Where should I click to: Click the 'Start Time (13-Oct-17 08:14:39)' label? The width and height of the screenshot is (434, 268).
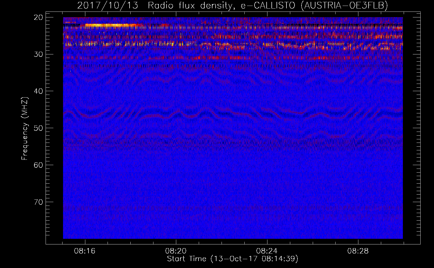[233, 259]
